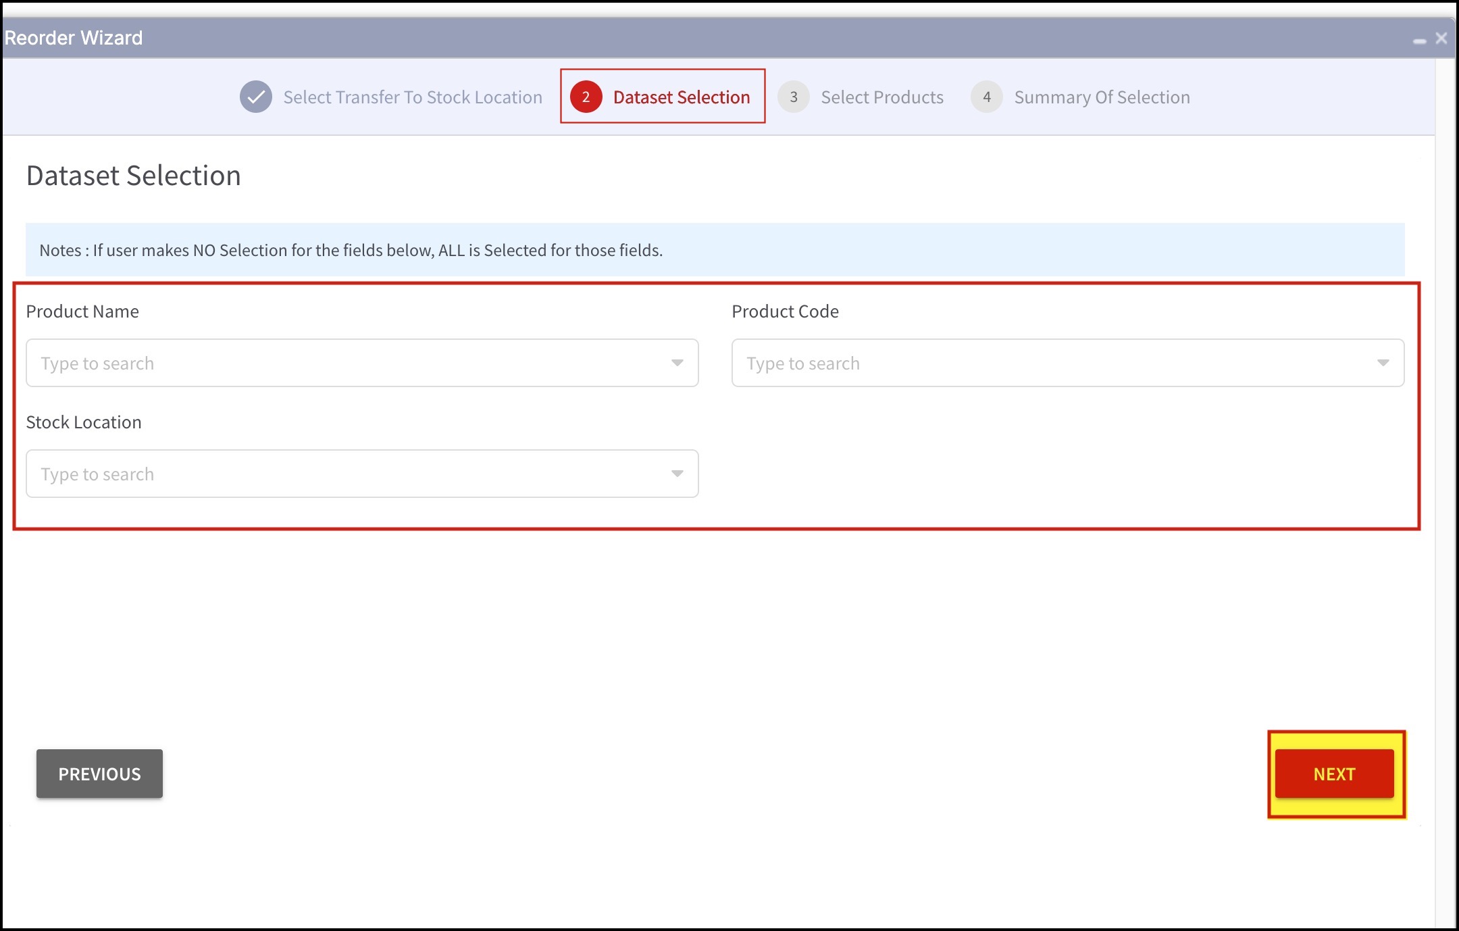The width and height of the screenshot is (1459, 931).
Task: Switch to Select Products step
Action: point(881,97)
